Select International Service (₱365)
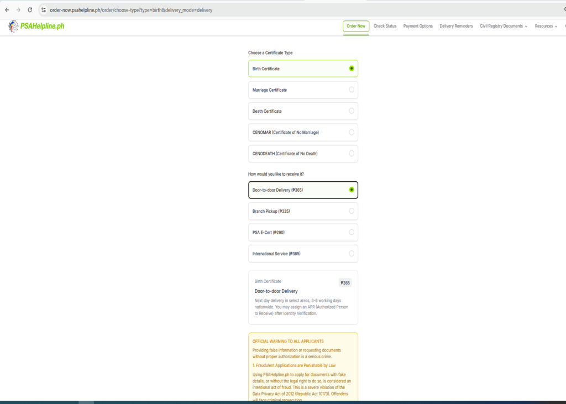566x404 pixels. [303, 254]
